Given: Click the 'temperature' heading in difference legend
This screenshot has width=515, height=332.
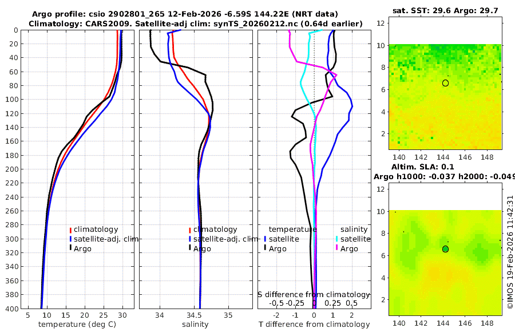Looking at the screenshot, I should click(x=292, y=230).
